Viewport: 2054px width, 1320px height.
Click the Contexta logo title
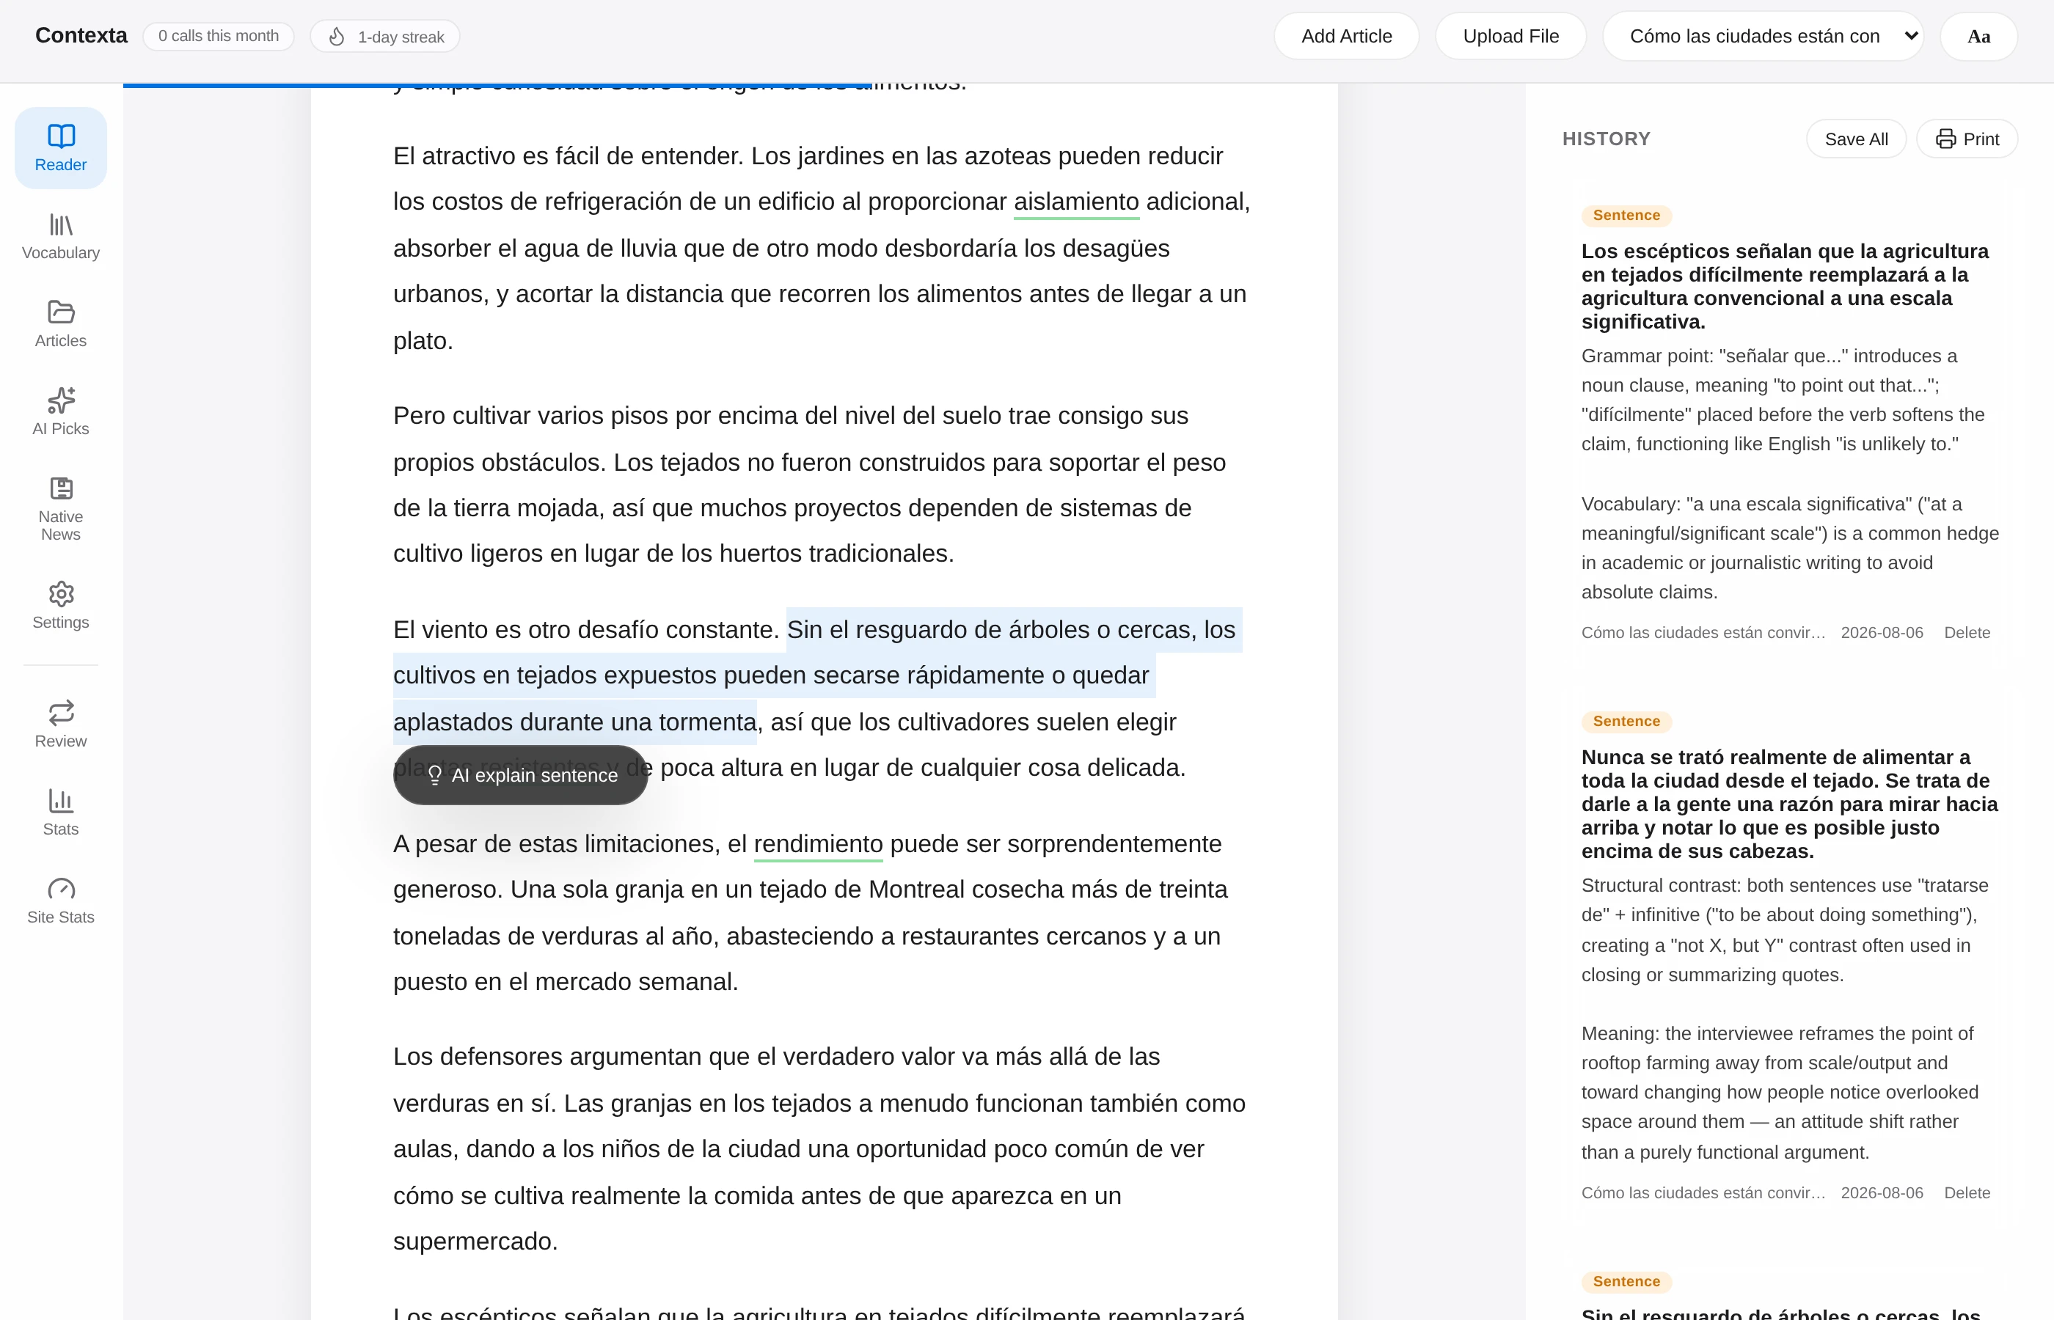pos(81,35)
